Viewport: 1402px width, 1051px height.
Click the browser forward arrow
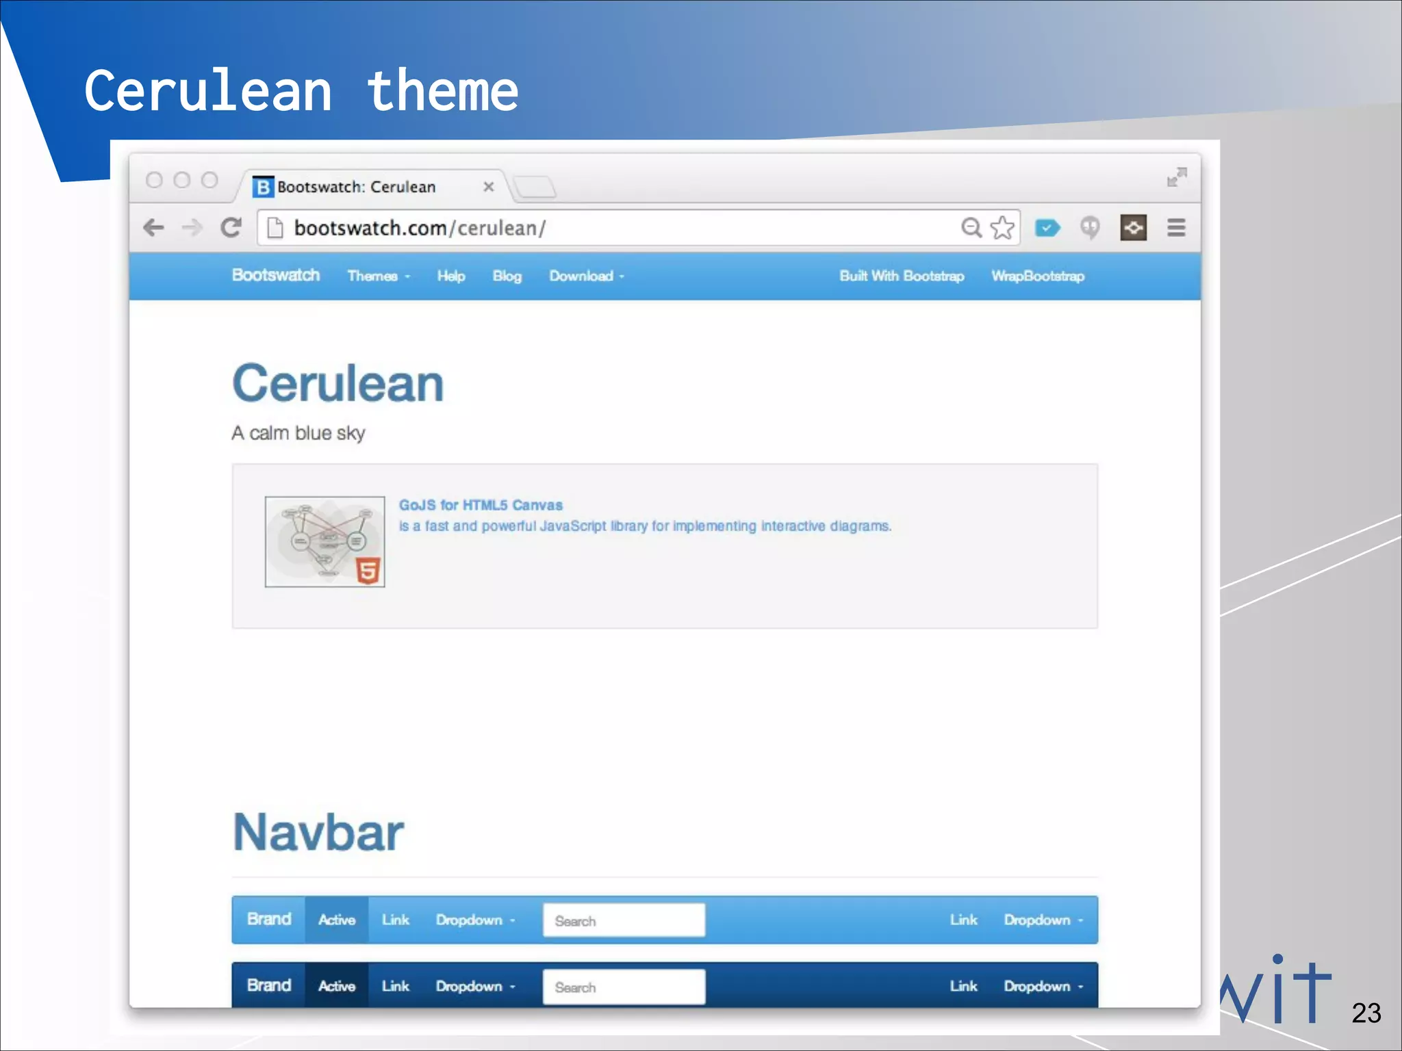tap(192, 227)
